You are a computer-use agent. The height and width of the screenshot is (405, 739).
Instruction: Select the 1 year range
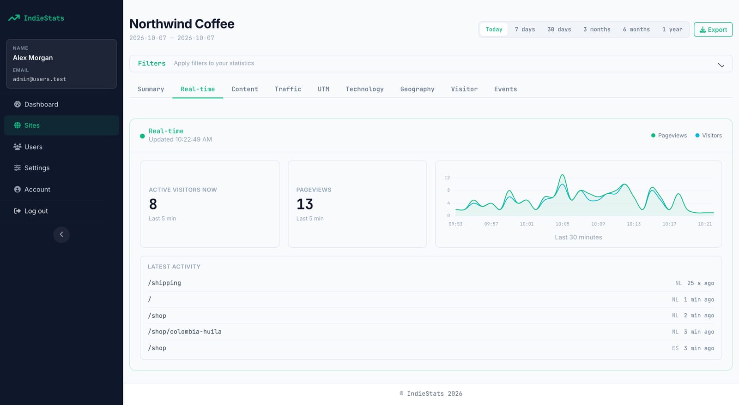click(672, 30)
